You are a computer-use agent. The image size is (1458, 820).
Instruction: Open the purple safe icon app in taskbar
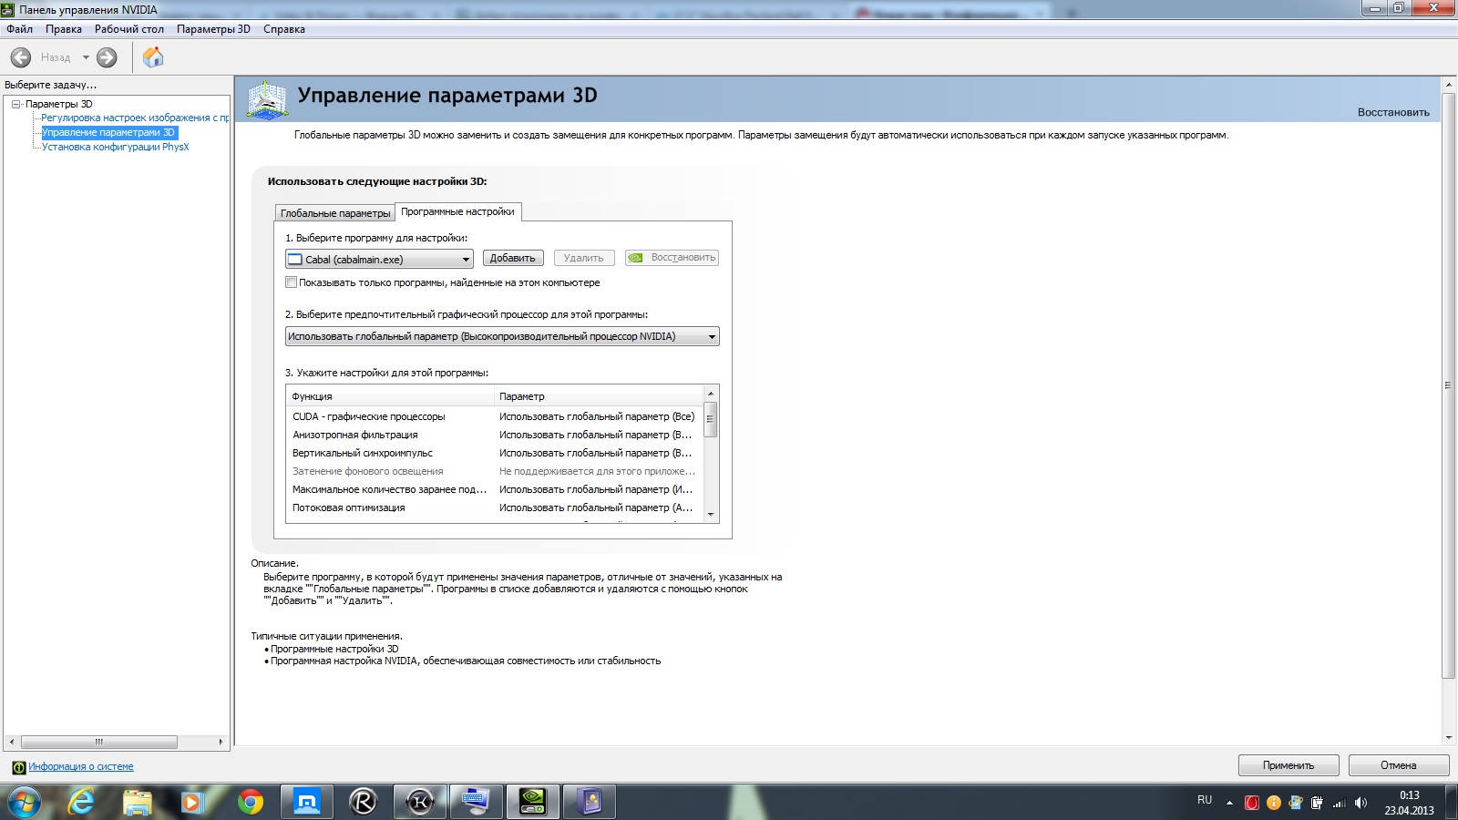click(590, 802)
